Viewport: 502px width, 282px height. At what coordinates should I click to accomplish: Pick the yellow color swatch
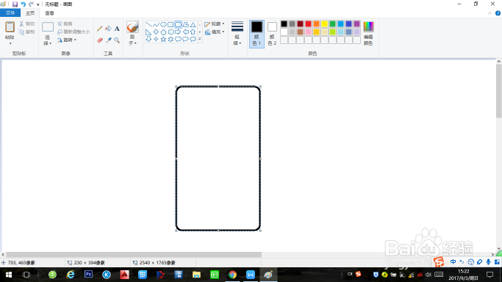(x=324, y=24)
